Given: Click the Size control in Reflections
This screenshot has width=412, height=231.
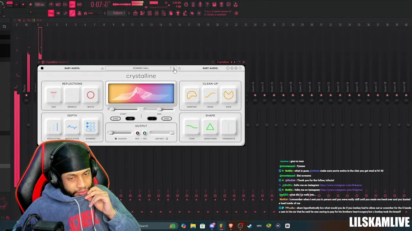Looking at the screenshot, I should tap(53, 95).
